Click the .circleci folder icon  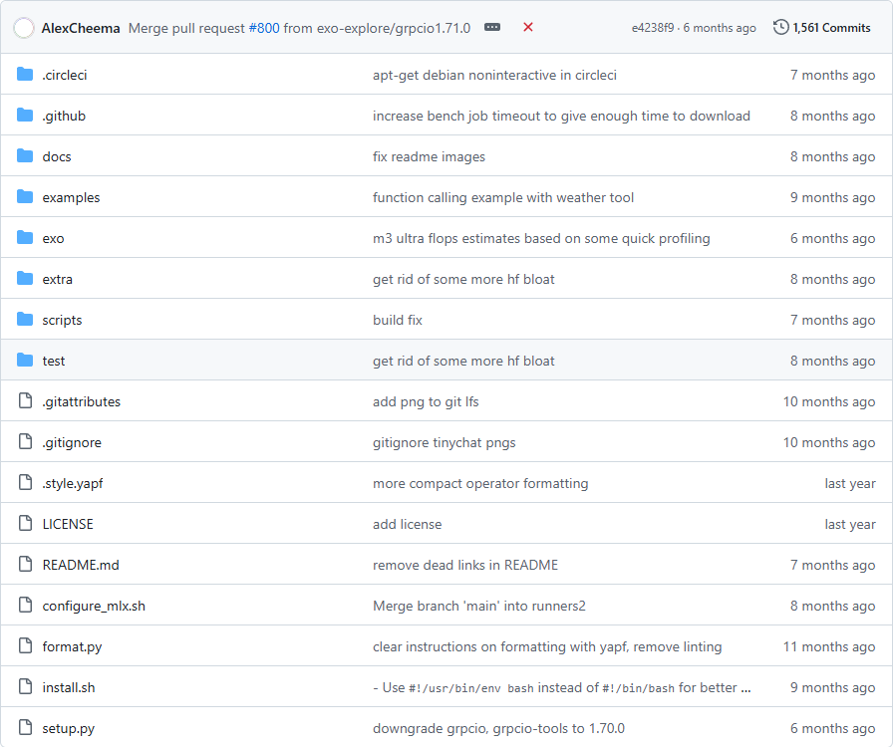(26, 75)
